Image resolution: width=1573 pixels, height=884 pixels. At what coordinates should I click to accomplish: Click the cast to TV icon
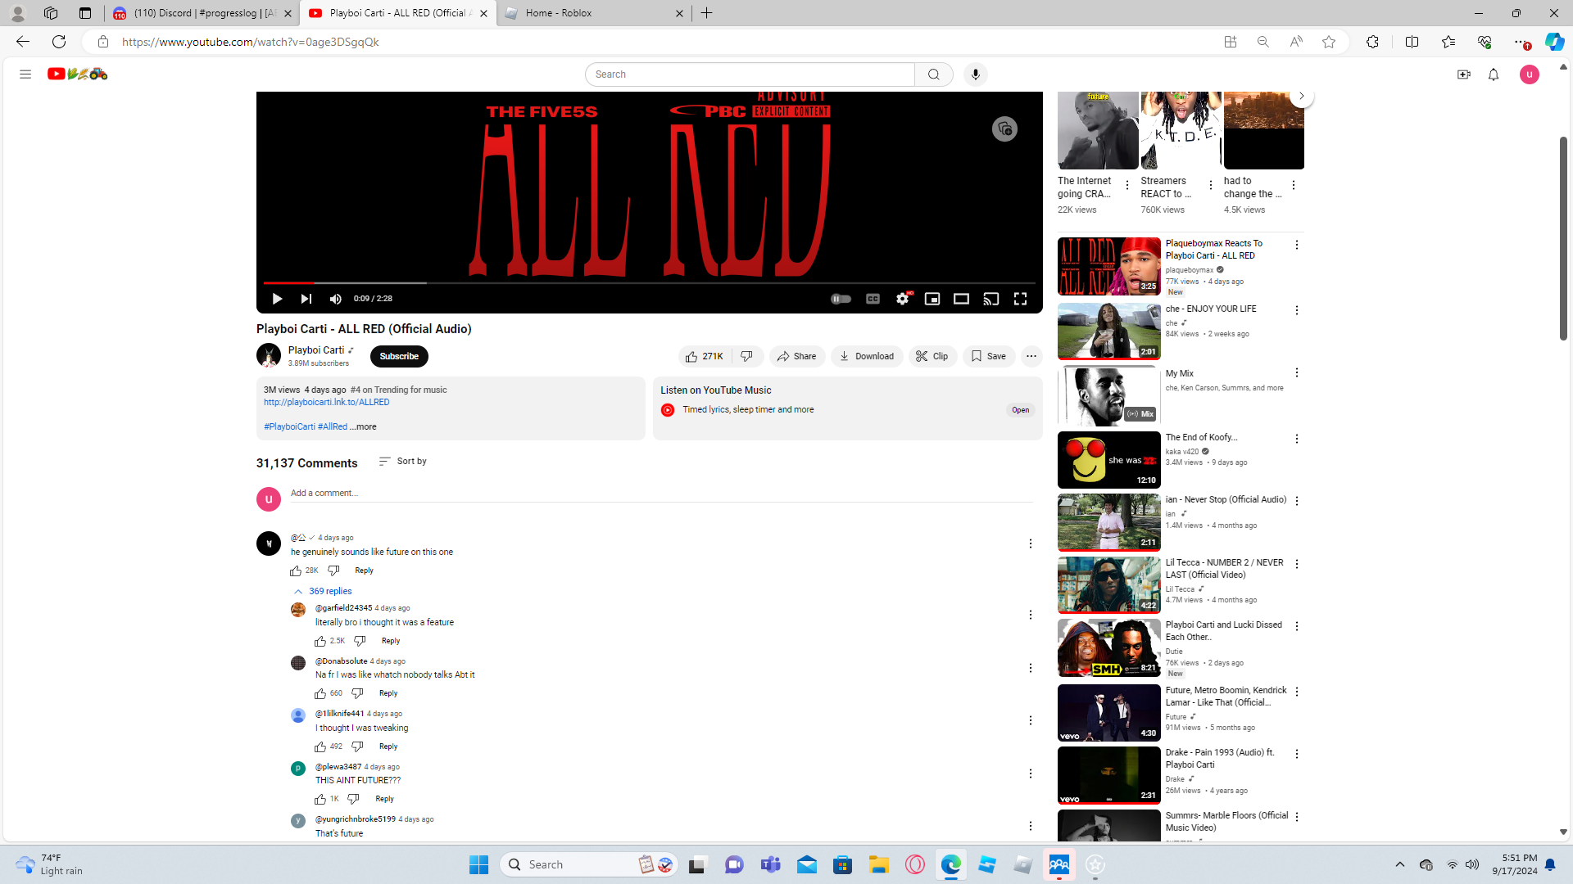[990, 299]
